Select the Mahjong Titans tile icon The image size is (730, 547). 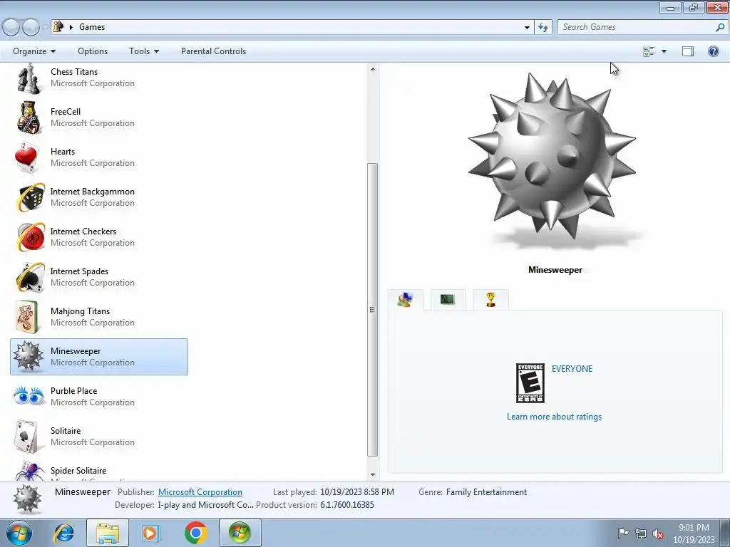click(x=27, y=317)
